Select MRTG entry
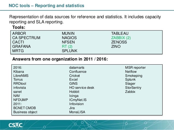Image resolution: width=174 pixels, height=130 pixels. tap(18, 51)
